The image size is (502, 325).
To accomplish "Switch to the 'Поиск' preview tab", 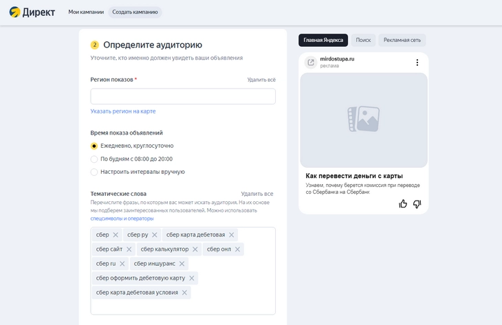I will tap(363, 41).
